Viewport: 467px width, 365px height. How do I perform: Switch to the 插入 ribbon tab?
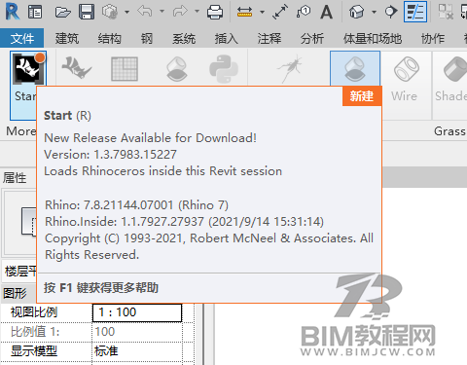pos(227,39)
